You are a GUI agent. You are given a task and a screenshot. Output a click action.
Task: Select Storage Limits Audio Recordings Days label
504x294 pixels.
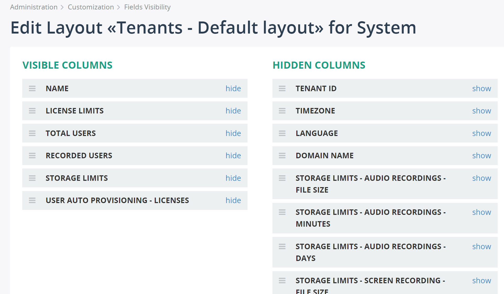pyautogui.click(x=371, y=252)
